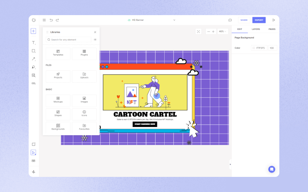Open the Backgrounds category
The image size is (308, 192).
point(58,127)
